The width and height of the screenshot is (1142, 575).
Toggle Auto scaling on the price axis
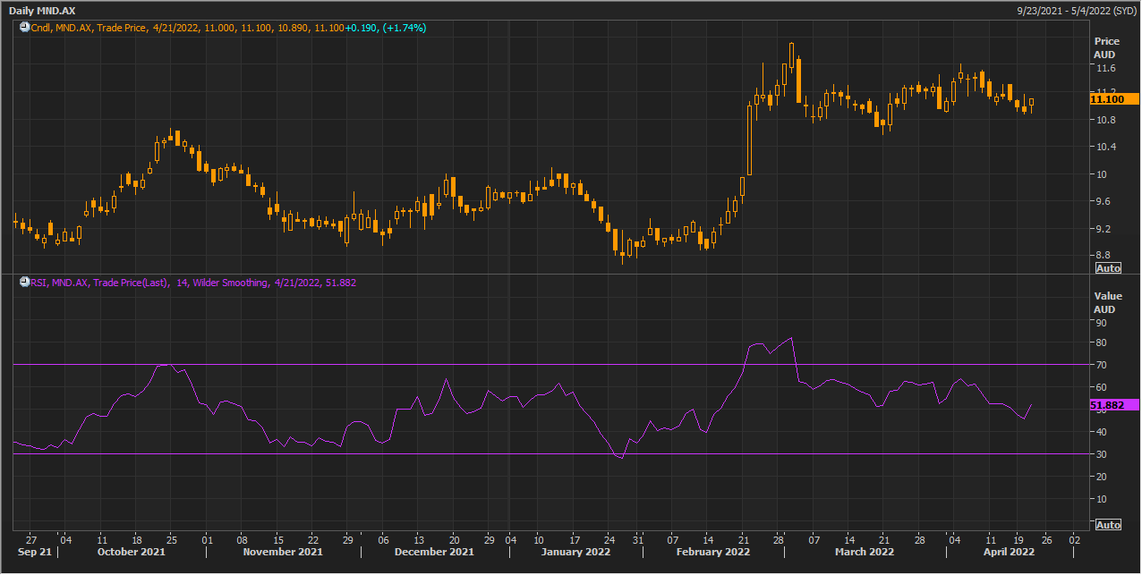pos(1107,268)
